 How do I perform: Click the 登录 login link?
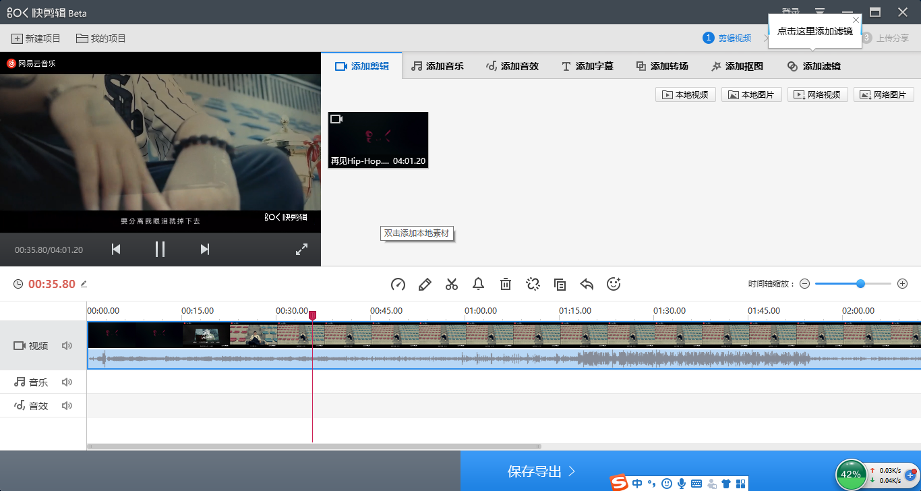point(791,11)
